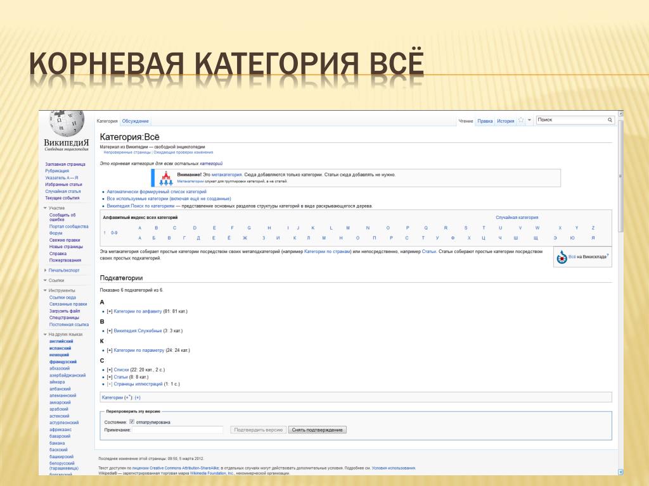Screen dimensions: 649x486
Task: Open the Избранные статьи link
Action: 64,185
